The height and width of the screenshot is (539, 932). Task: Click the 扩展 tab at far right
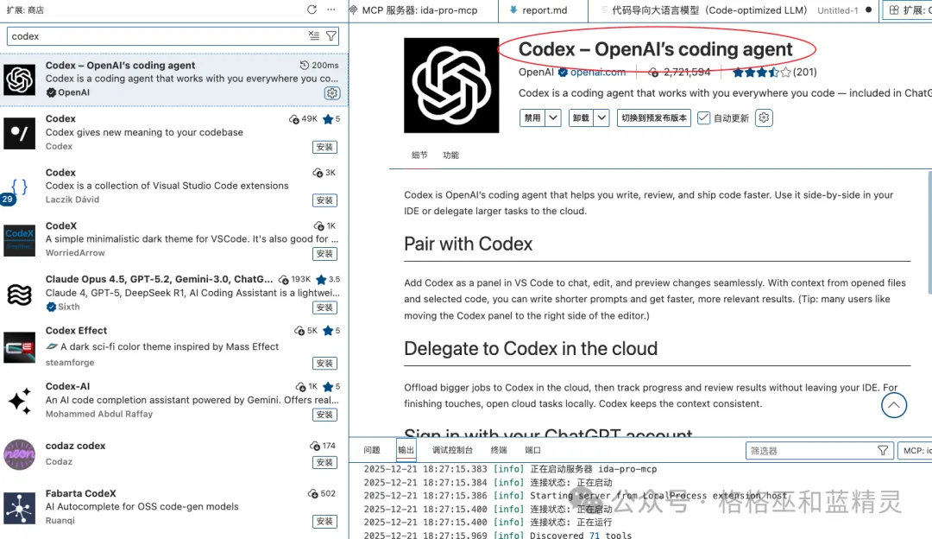[x=908, y=10]
